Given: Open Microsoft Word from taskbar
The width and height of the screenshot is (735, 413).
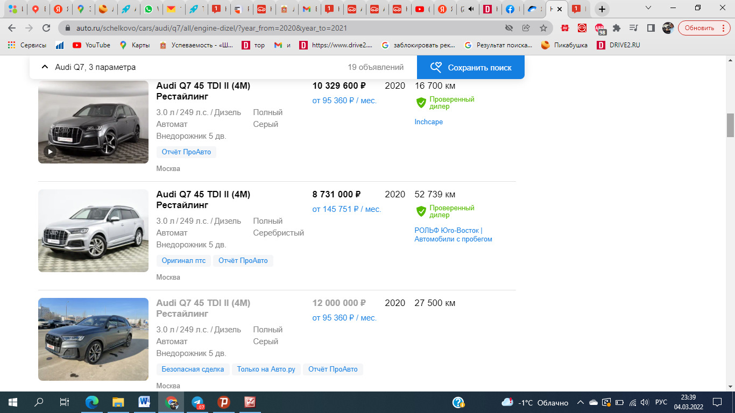Looking at the screenshot, I should [145, 402].
